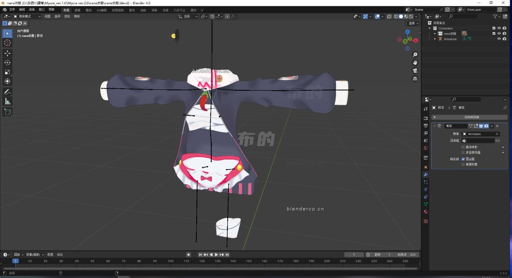Toggle proportional editing button
This screenshot has width=512, height=278.
tap(227, 16)
